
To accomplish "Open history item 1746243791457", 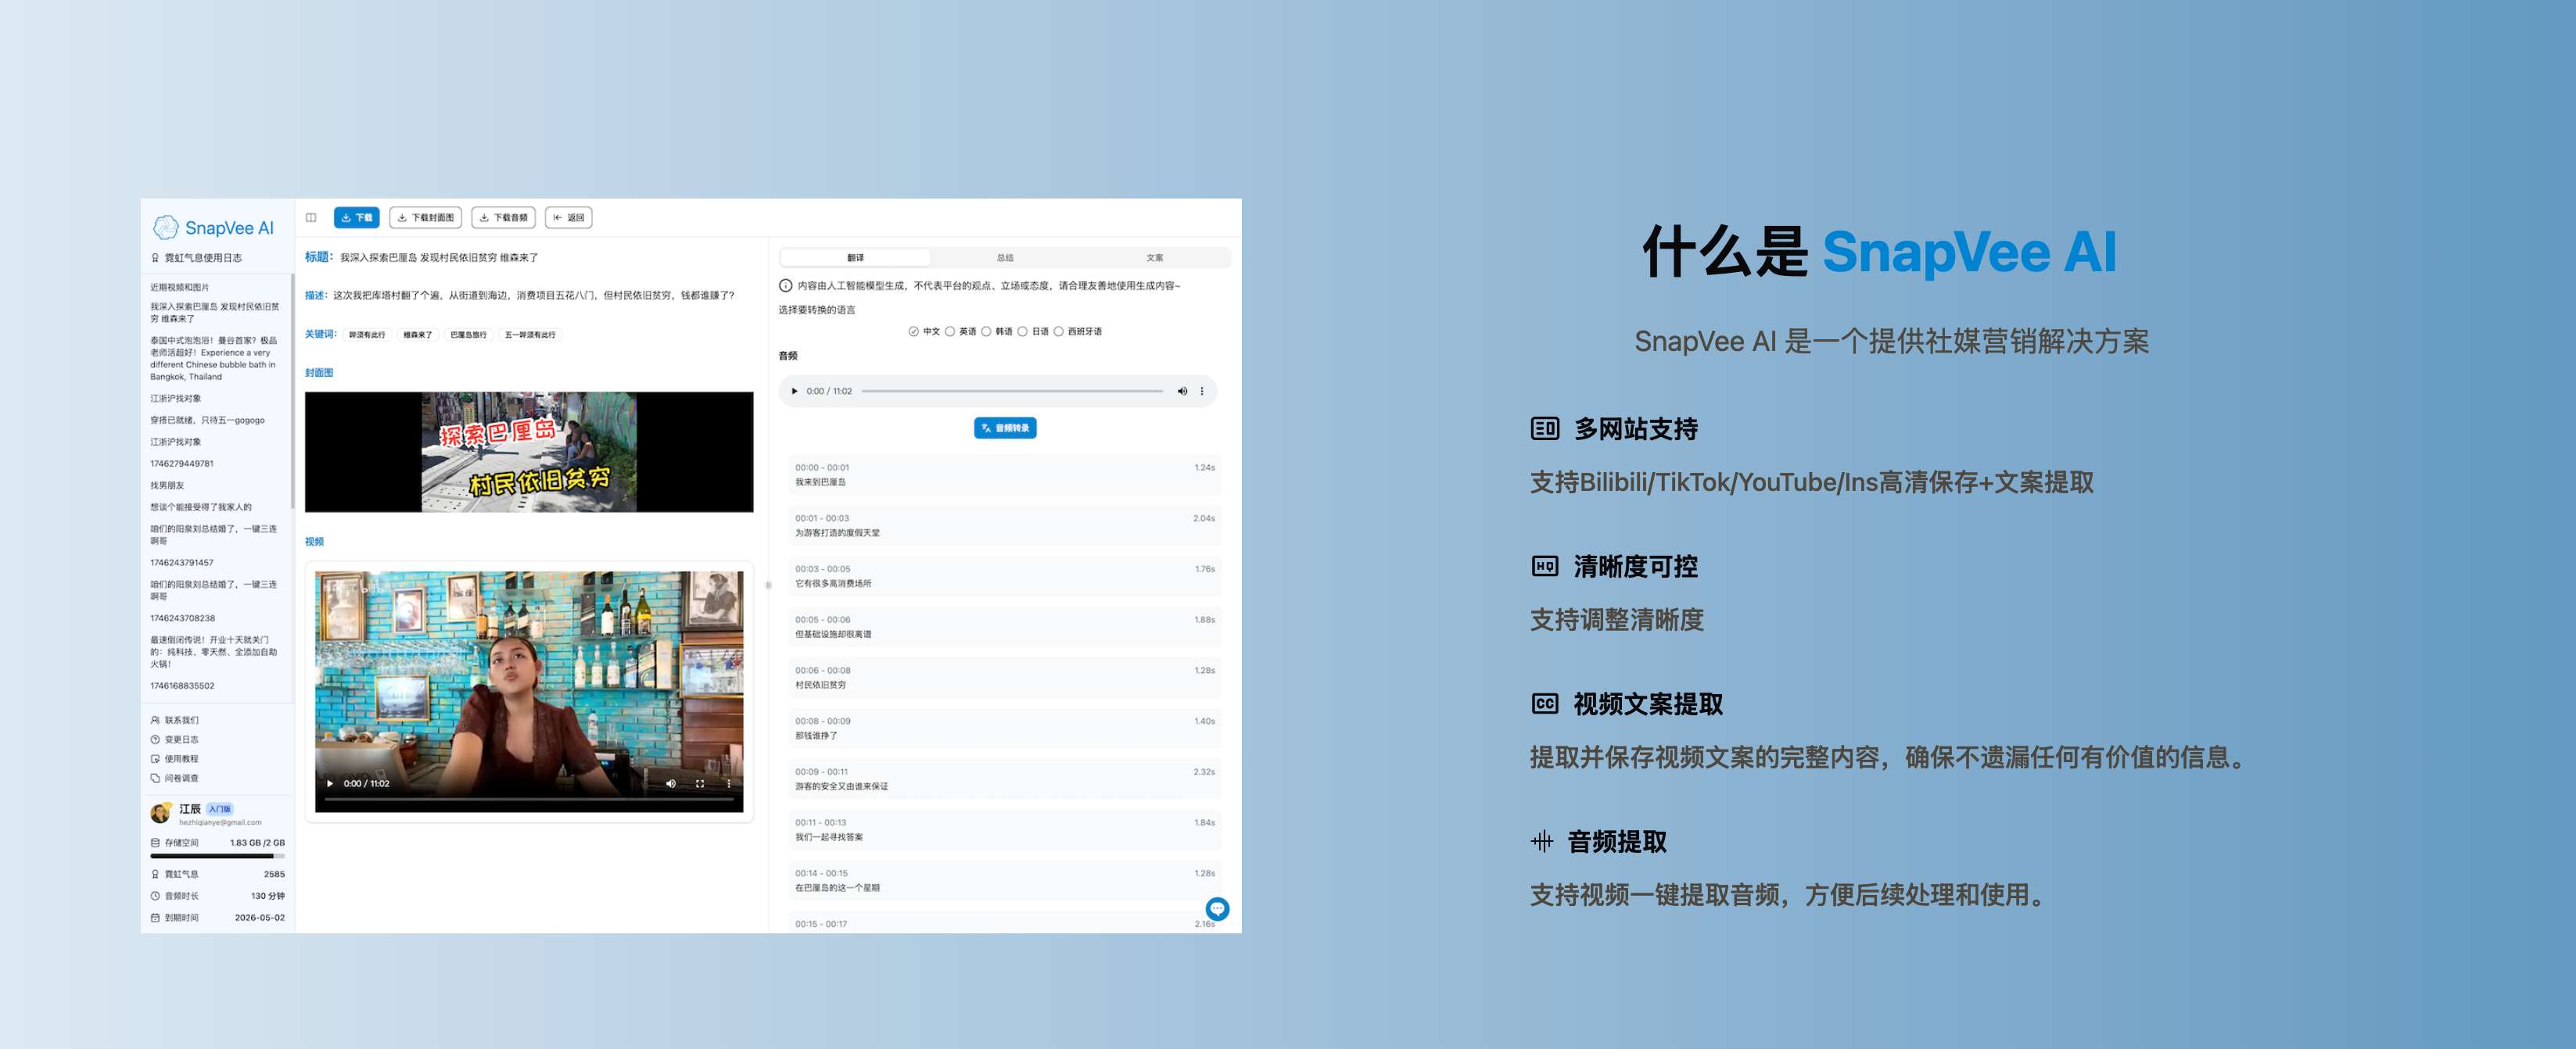I will [182, 563].
